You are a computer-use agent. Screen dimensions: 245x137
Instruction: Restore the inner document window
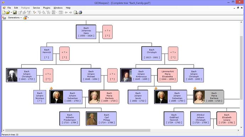238,8
